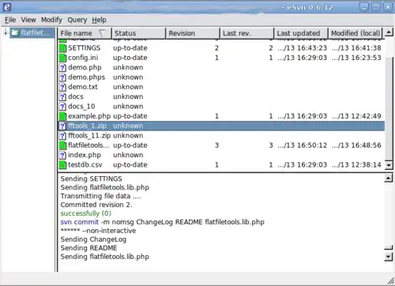Viewport: 395px width, 286px height.
Task: Click the flatfiletools folder icon in tree
Action: tap(15, 32)
